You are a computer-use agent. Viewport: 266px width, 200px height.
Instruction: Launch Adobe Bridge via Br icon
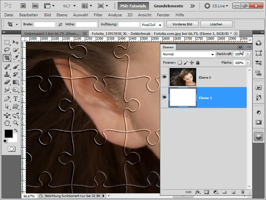coord(23,6)
